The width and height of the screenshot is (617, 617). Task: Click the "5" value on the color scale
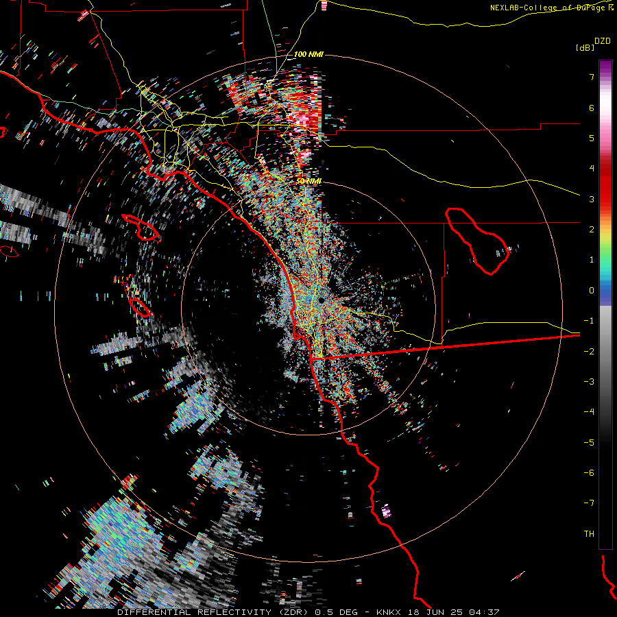tap(592, 138)
